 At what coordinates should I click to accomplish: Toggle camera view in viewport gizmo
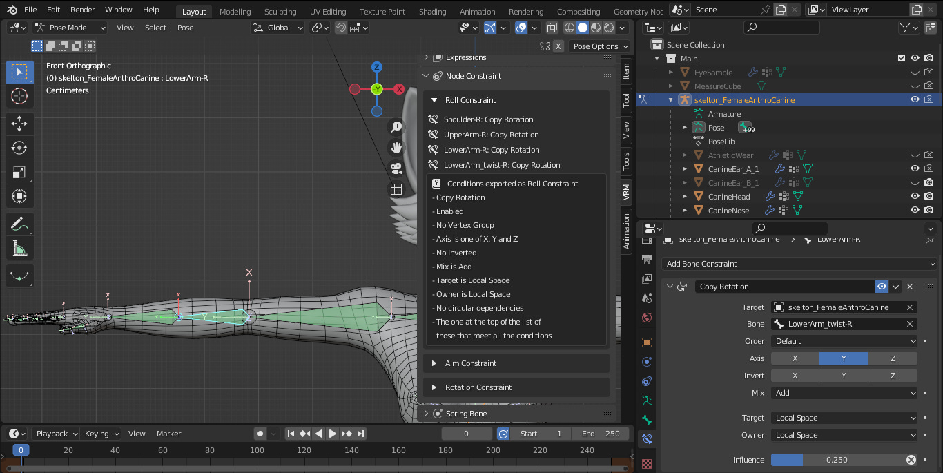396,168
